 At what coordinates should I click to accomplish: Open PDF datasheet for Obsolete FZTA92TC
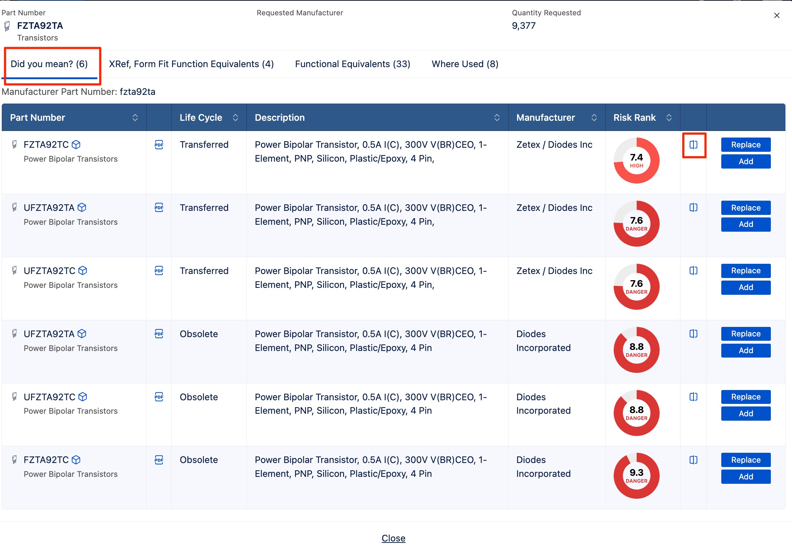(159, 460)
